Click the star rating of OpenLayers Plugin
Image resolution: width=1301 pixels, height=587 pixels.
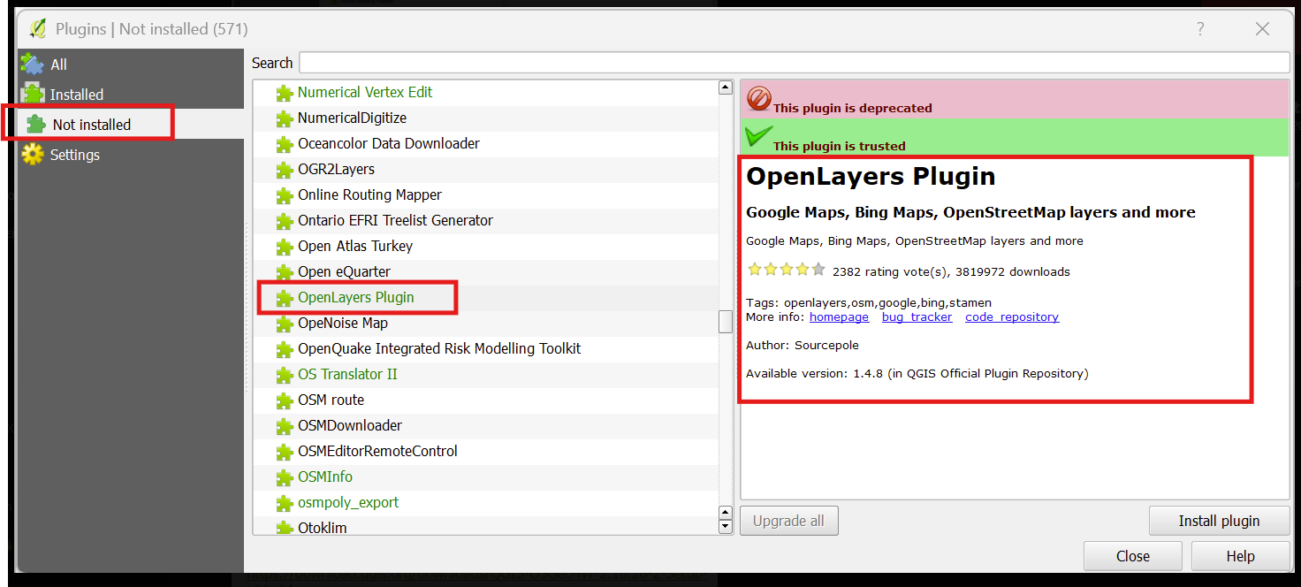click(786, 270)
